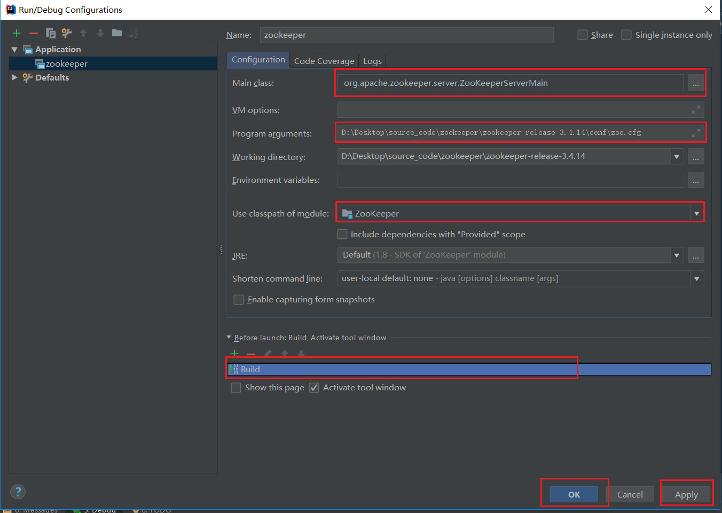Image resolution: width=722 pixels, height=513 pixels.
Task: Move configuration up with the arrow icon
Action: (x=83, y=33)
